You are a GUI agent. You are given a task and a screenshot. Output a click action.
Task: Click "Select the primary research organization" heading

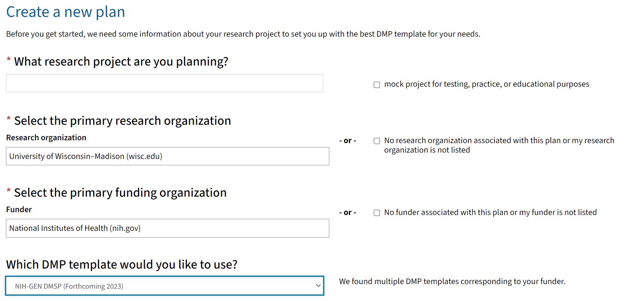(122, 121)
